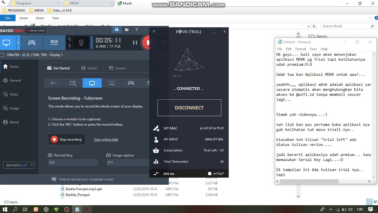
Task: Switch to the Images tab in Bandicam
Action: tap(118, 68)
